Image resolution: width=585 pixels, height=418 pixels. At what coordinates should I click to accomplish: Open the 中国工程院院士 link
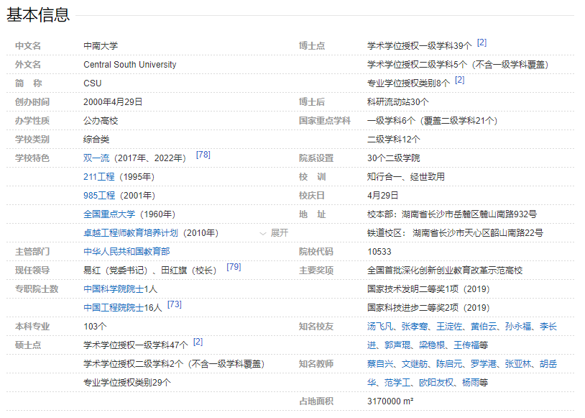click(x=114, y=308)
